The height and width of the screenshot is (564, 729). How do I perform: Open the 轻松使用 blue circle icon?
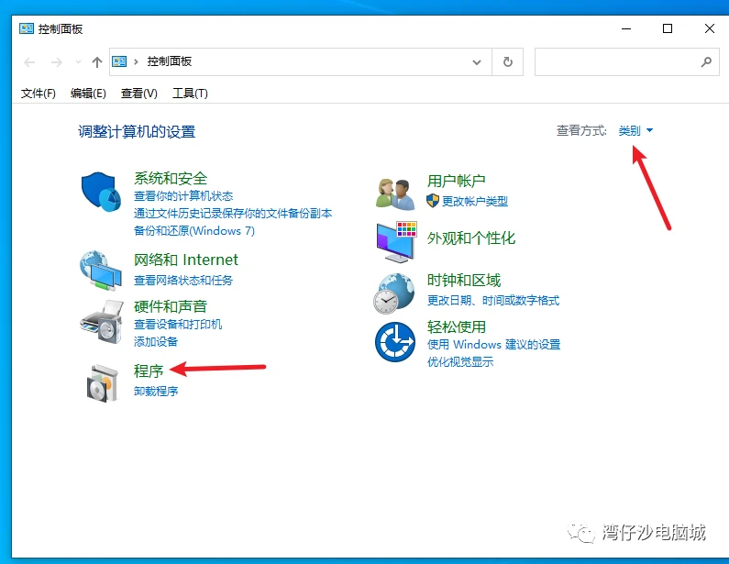pos(395,342)
